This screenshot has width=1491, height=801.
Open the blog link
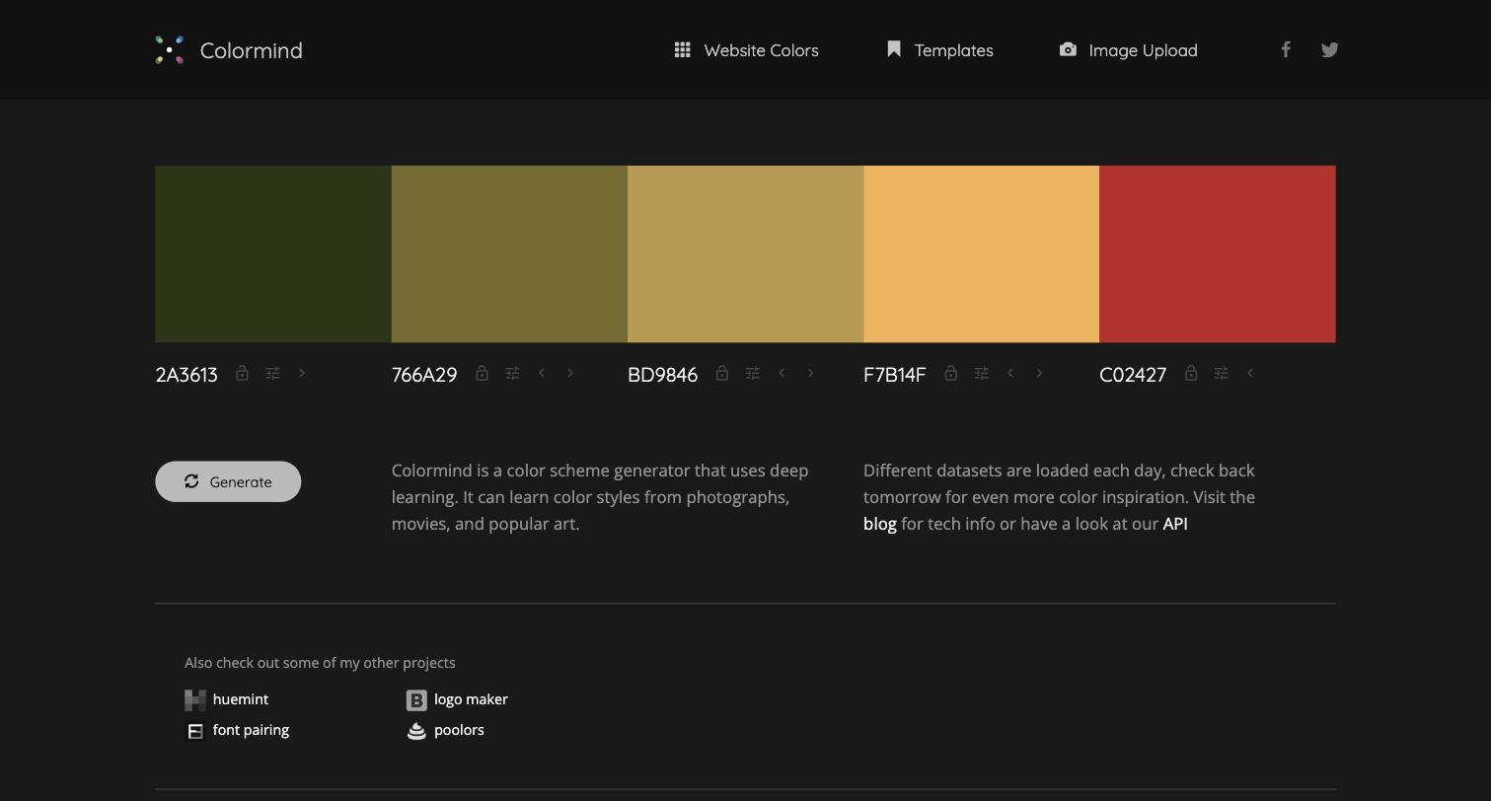click(879, 524)
